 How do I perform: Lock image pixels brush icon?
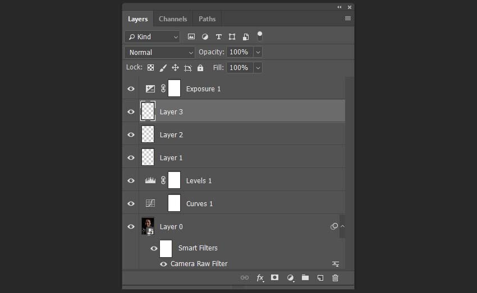click(x=163, y=68)
